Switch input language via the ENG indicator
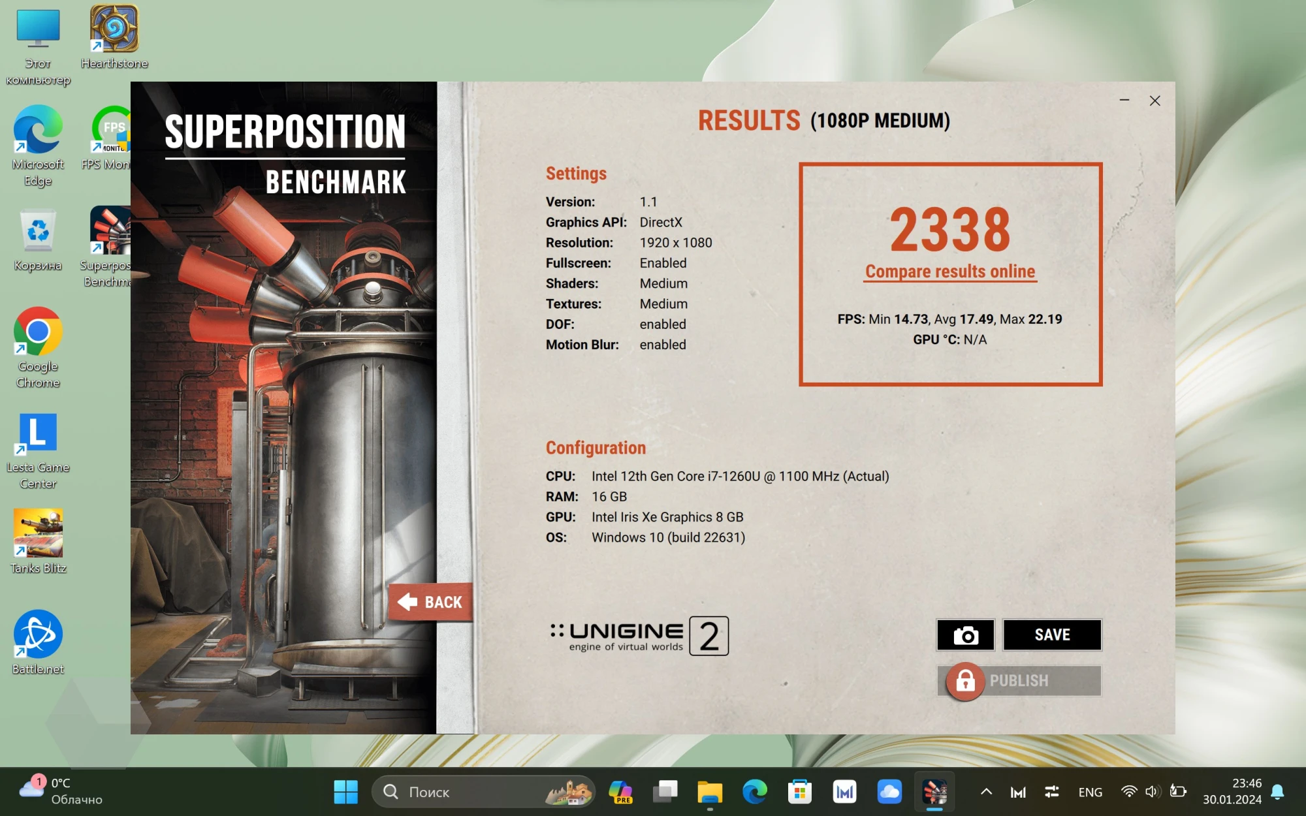The image size is (1306, 816). (x=1090, y=792)
